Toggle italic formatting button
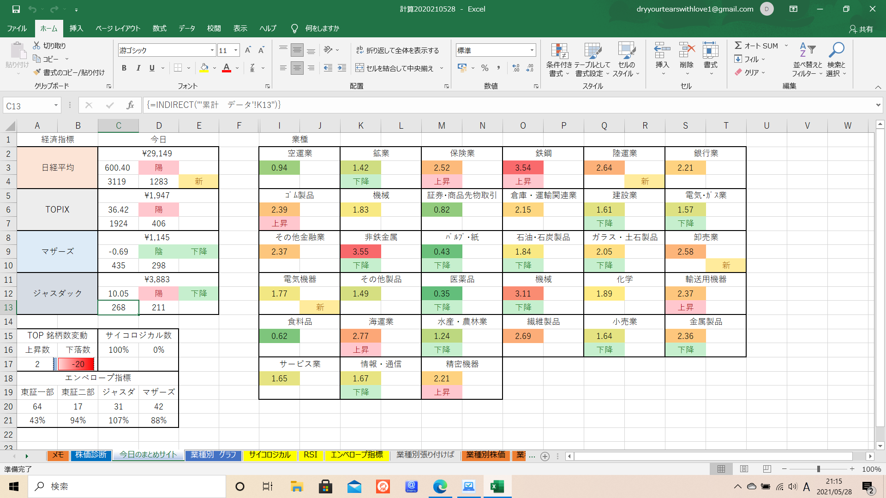 click(138, 68)
